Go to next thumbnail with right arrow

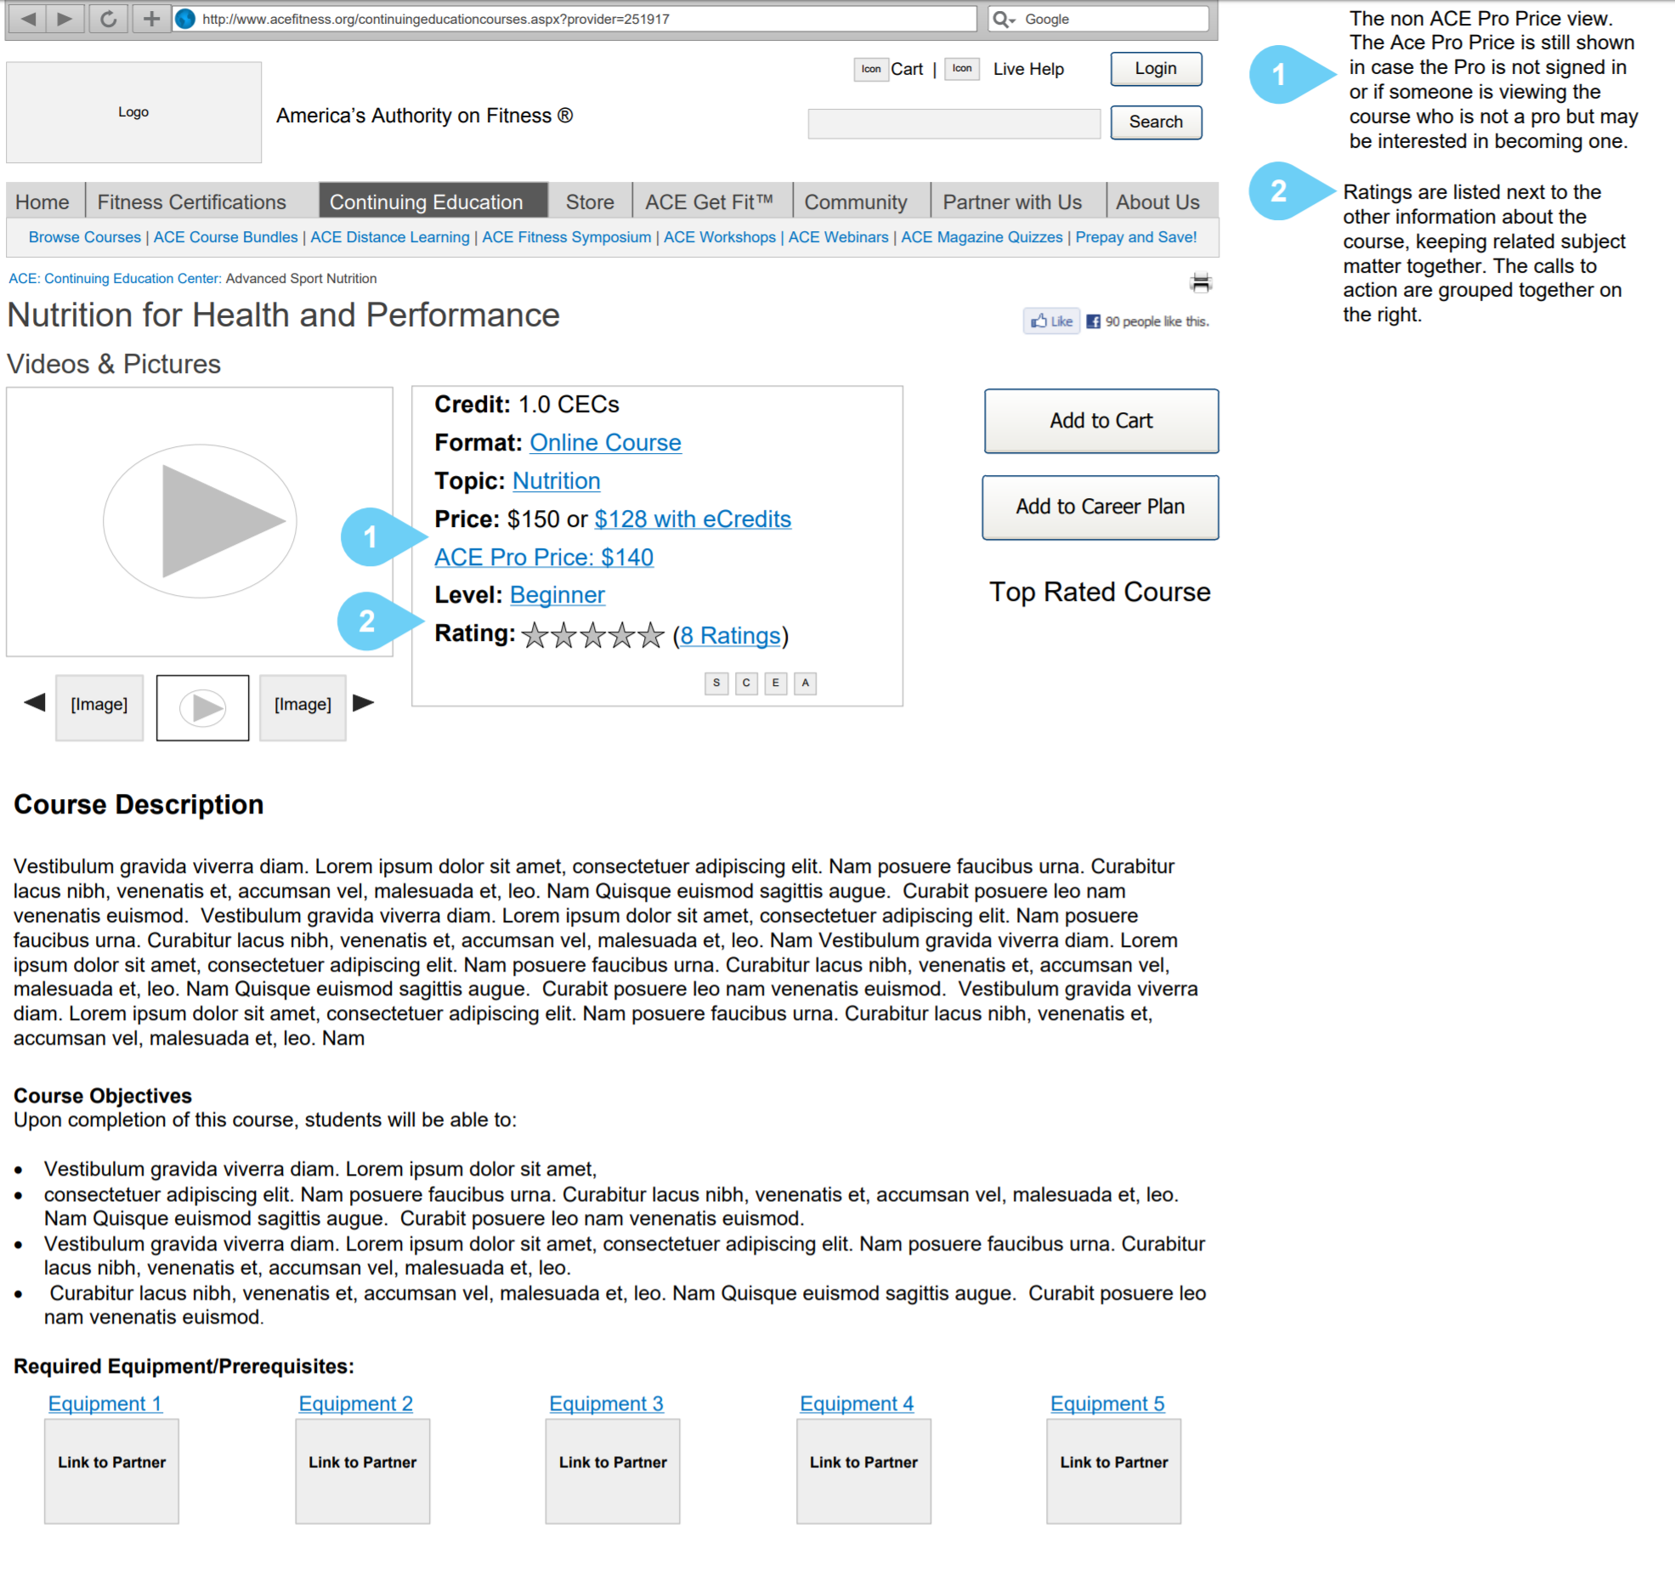coord(363,703)
